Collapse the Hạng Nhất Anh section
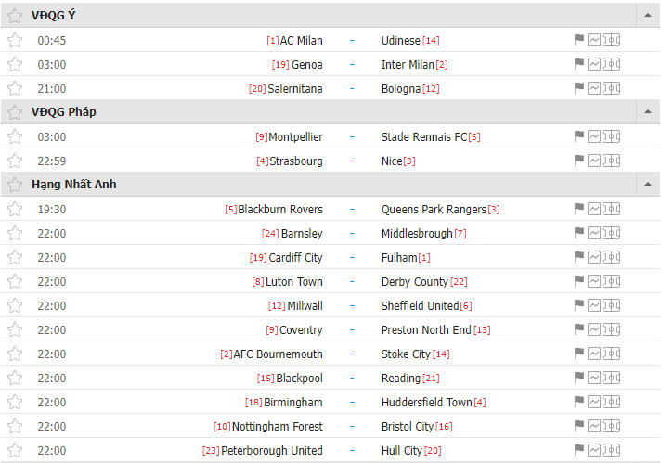 [x=648, y=185]
